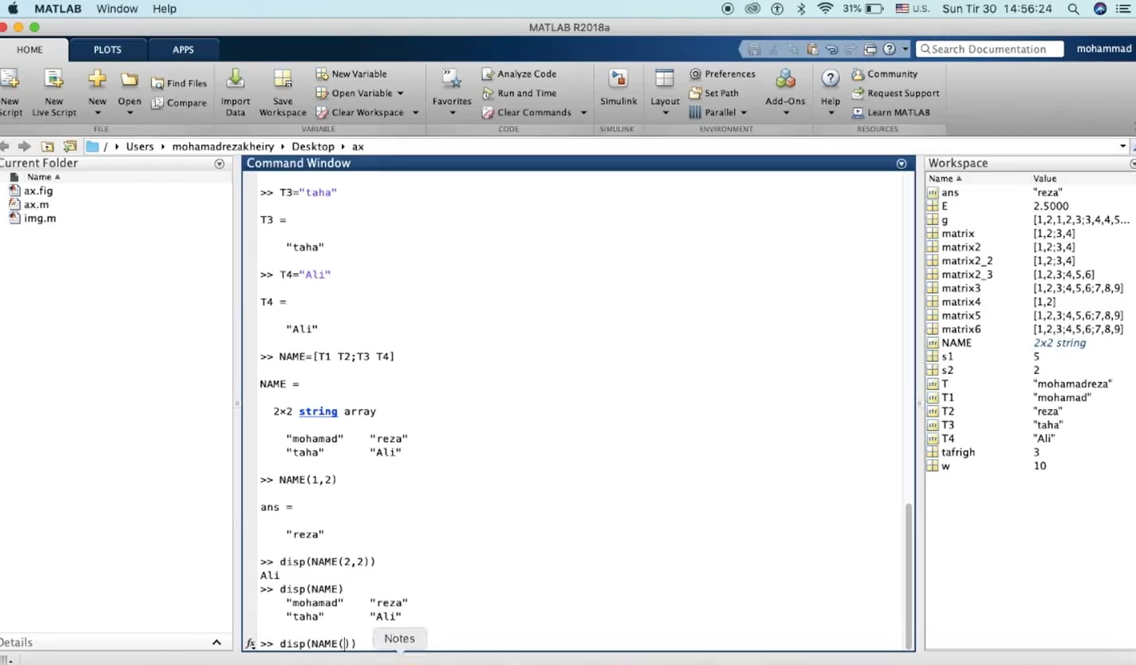Open Find Files tool
This screenshot has width=1136, height=665.
coord(179,83)
